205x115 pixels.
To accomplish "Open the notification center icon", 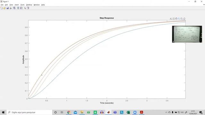I will [201, 112].
